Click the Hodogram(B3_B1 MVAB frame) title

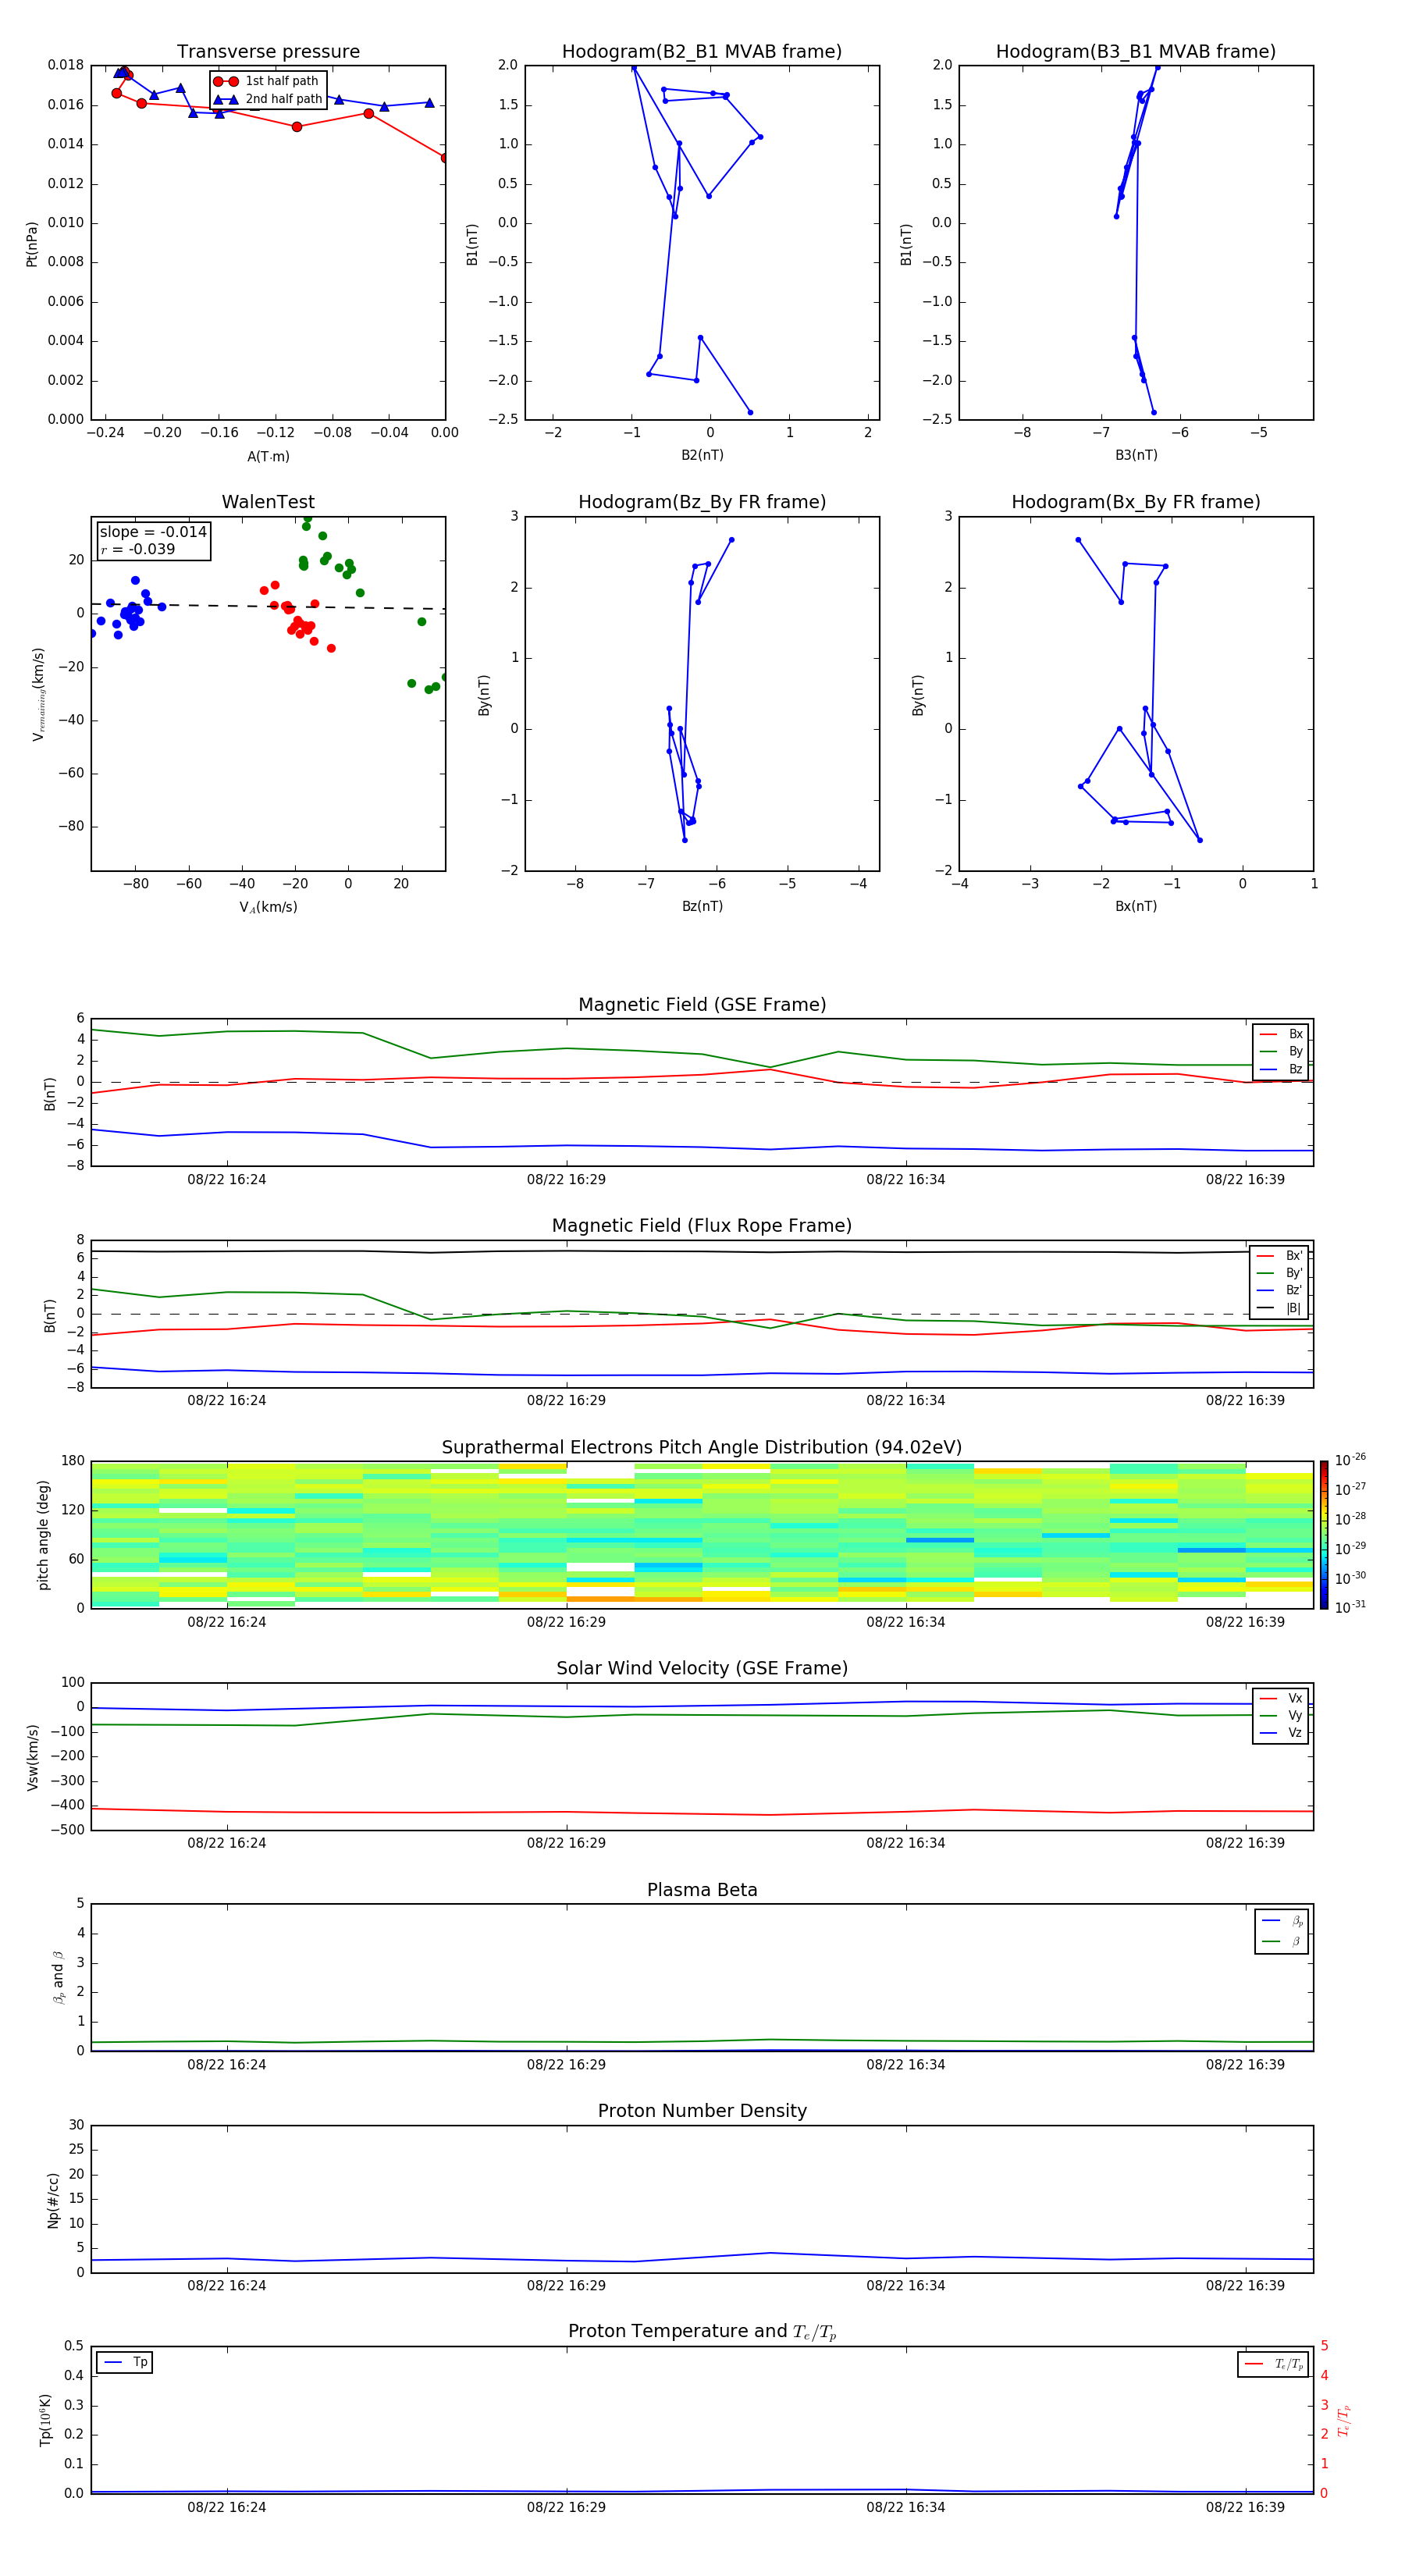point(1136,52)
